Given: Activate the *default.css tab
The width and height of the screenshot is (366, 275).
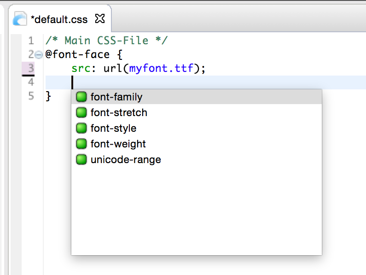Looking at the screenshot, I should pyautogui.click(x=59, y=19).
